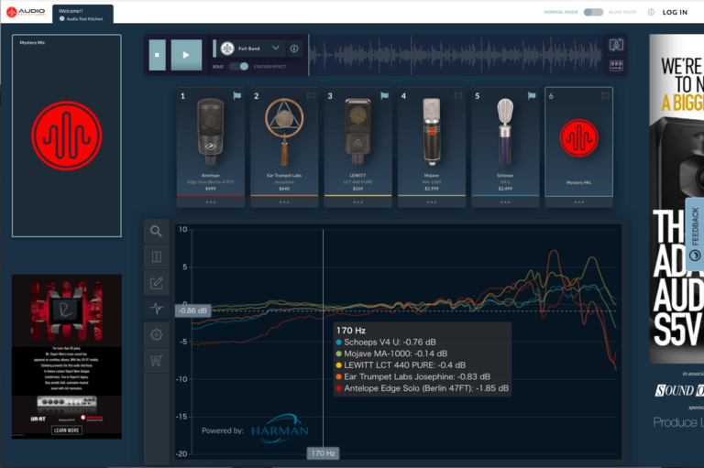This screenshot has height=468, width=704.
Task: Select the LEWITT LCT 440 PURE microphone image
Action: pos(357,132)
